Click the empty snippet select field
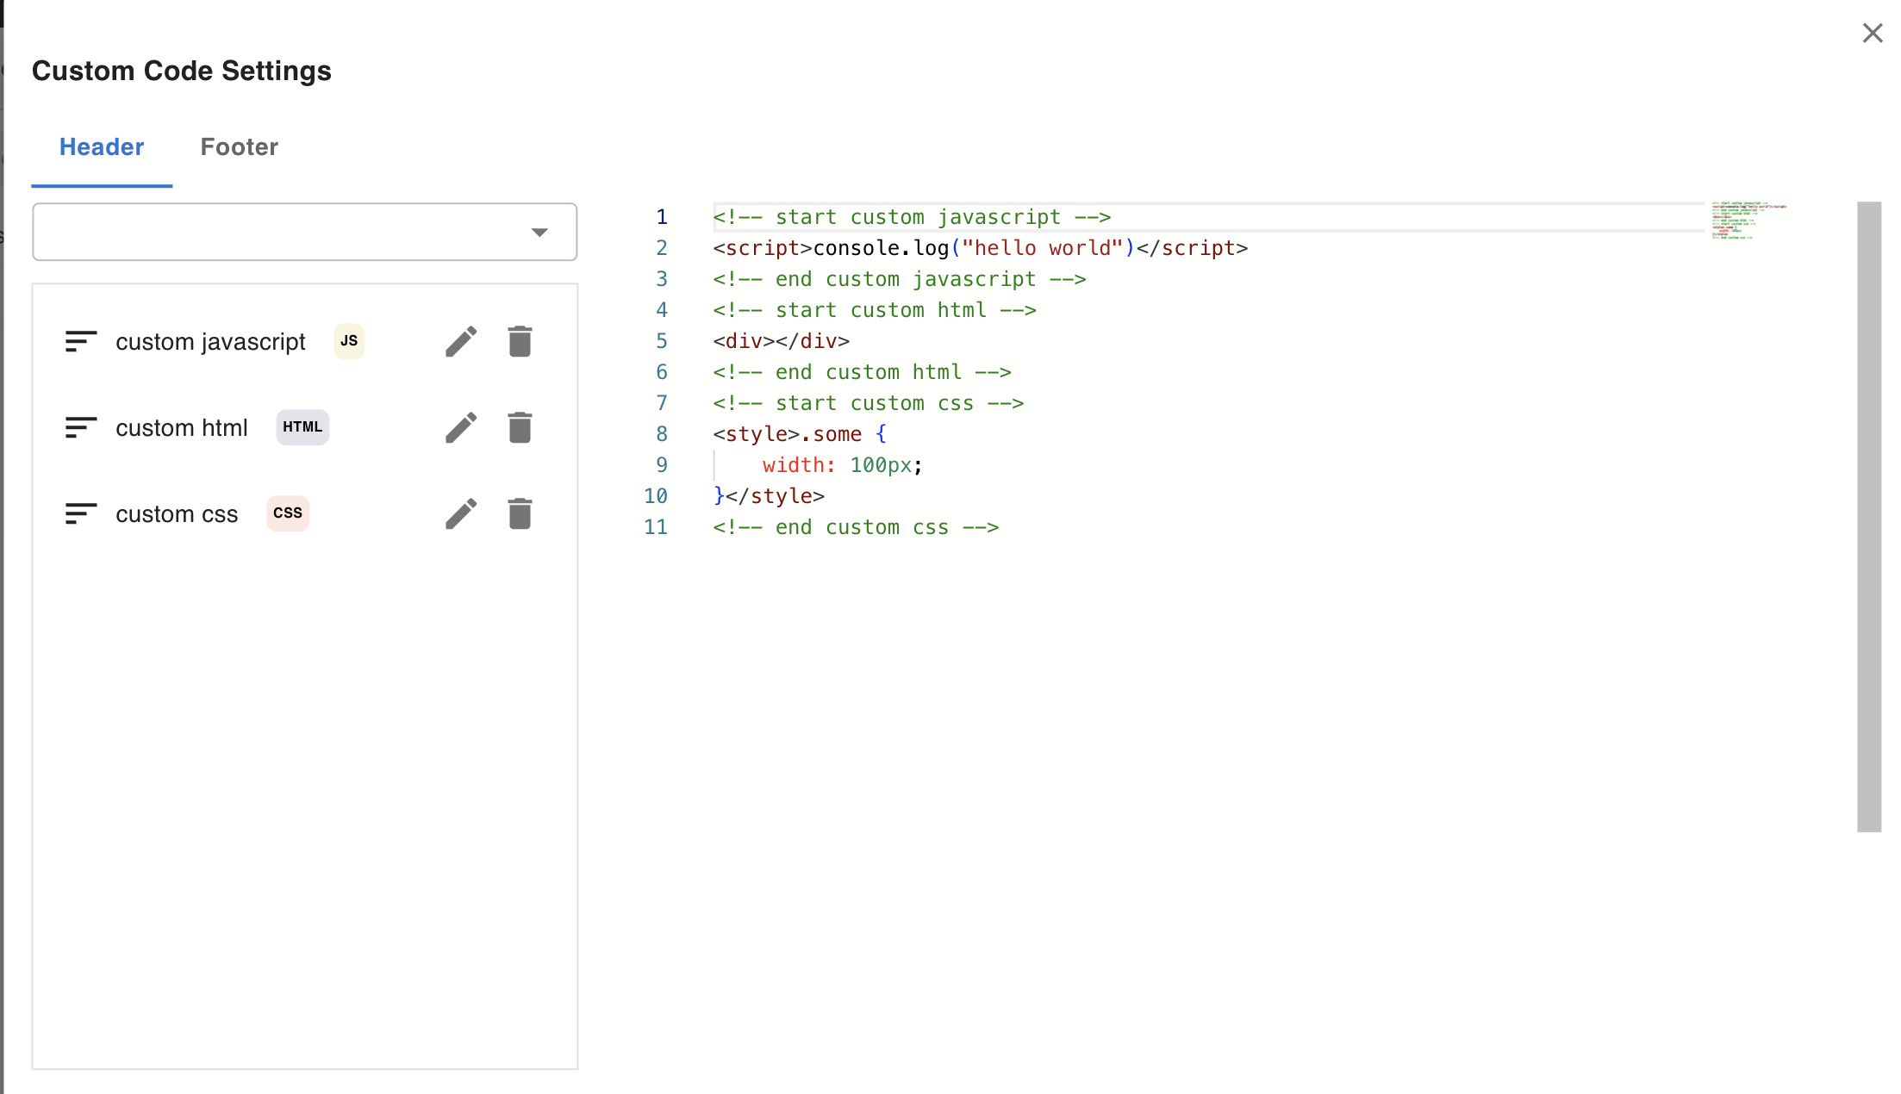1901x1094 pixels. 276,233
